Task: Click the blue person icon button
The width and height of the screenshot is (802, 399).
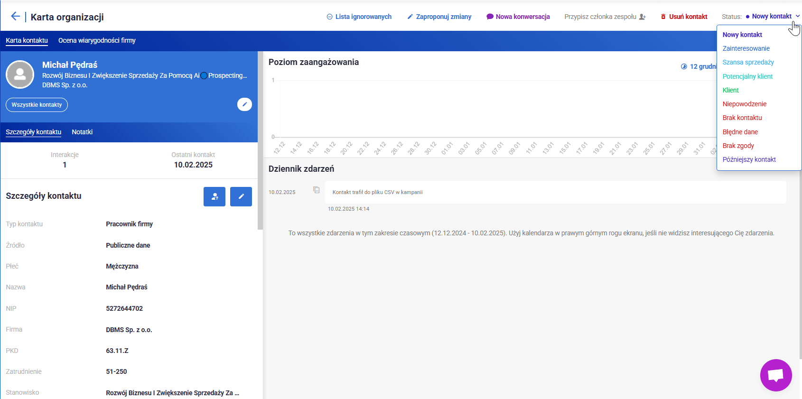Action: pos(214,196)
